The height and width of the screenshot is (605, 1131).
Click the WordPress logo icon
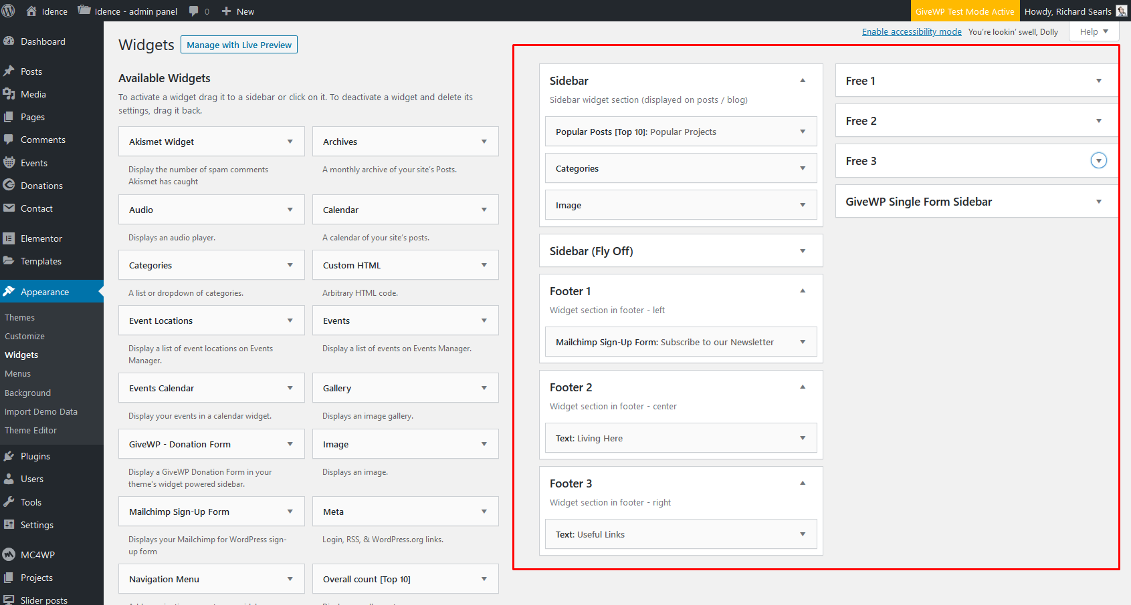[9, 11]
